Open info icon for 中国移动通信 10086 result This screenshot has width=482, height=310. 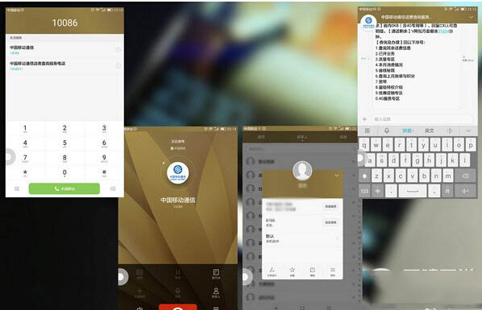[118, 50]
